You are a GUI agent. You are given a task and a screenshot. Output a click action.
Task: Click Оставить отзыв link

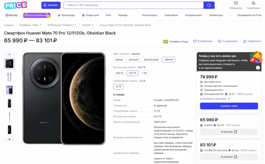click(x=178, y=41)
